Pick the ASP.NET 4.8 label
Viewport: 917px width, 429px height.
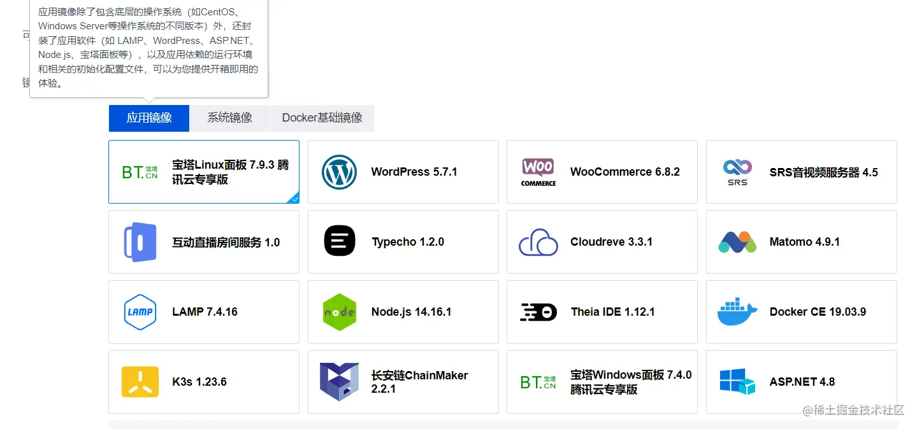pos(802,382)
